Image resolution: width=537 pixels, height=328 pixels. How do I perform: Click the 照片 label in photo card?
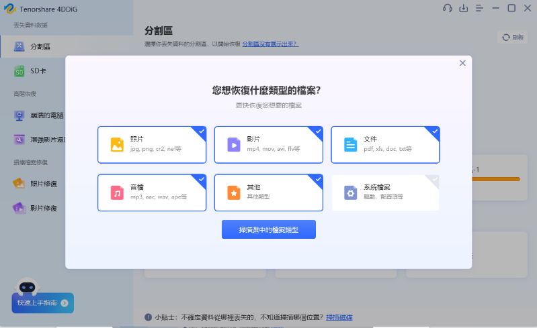coord(137,139)
